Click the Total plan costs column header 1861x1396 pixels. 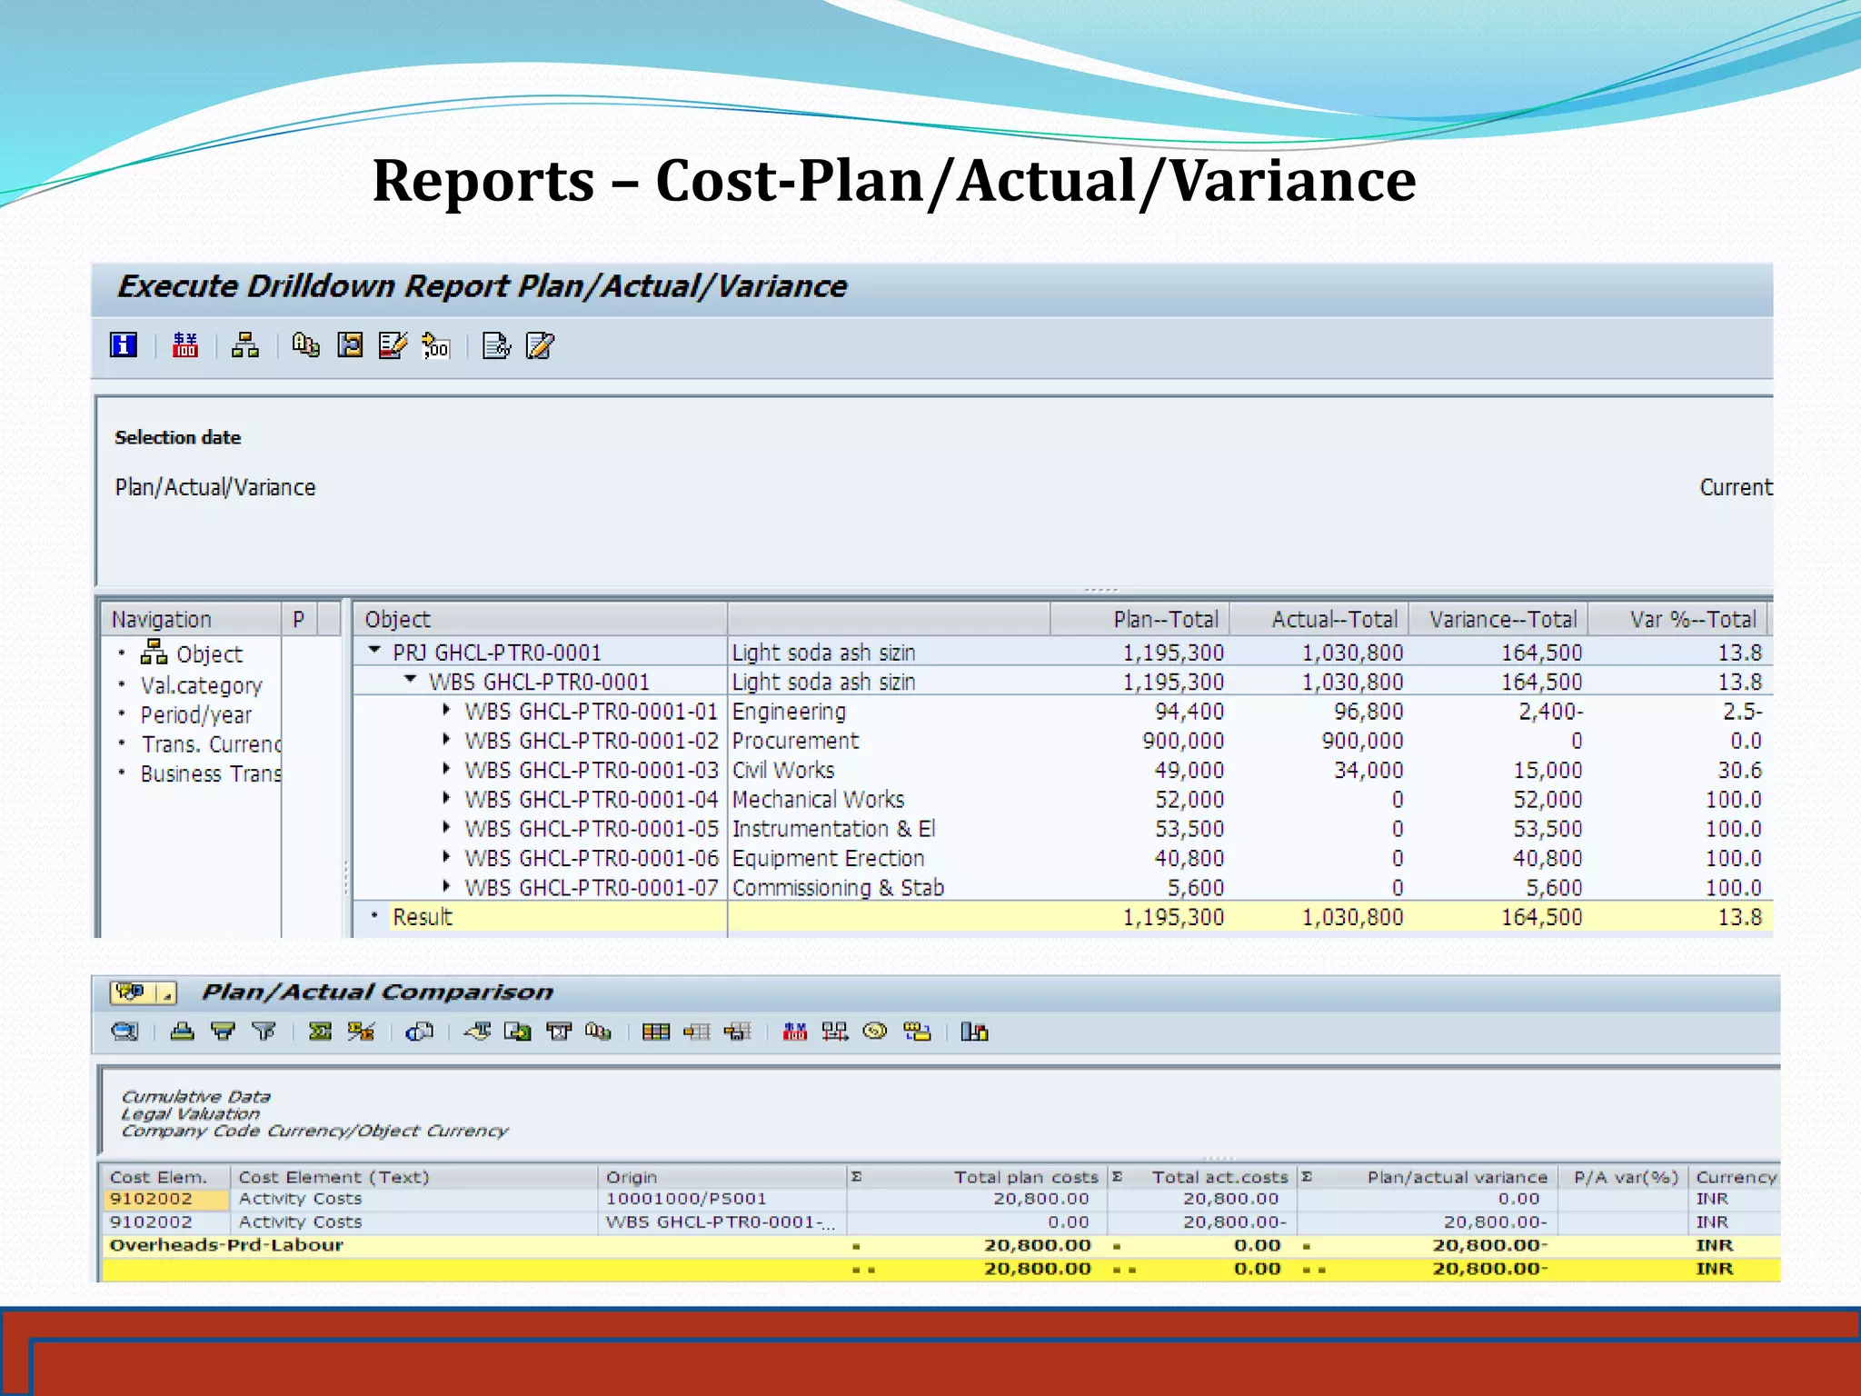(x=977, y=1177)
